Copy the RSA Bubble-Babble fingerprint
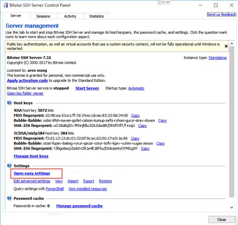Viewport: 238px width, 225px height. coord(162,121)
